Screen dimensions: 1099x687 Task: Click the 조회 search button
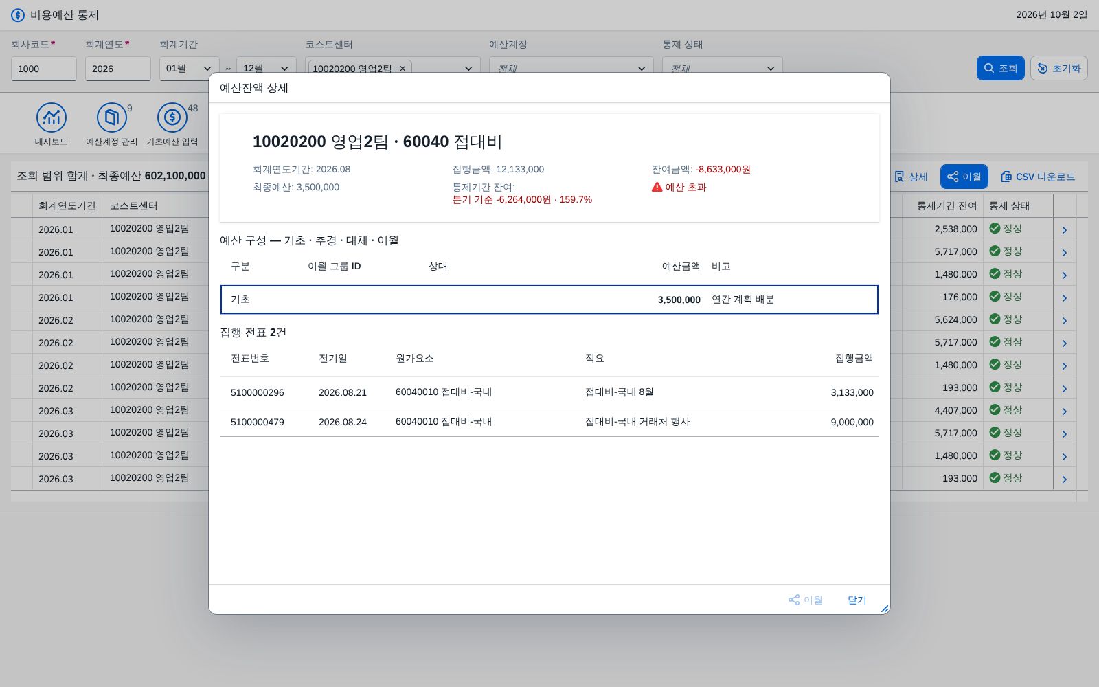[x=1001, y=68]
